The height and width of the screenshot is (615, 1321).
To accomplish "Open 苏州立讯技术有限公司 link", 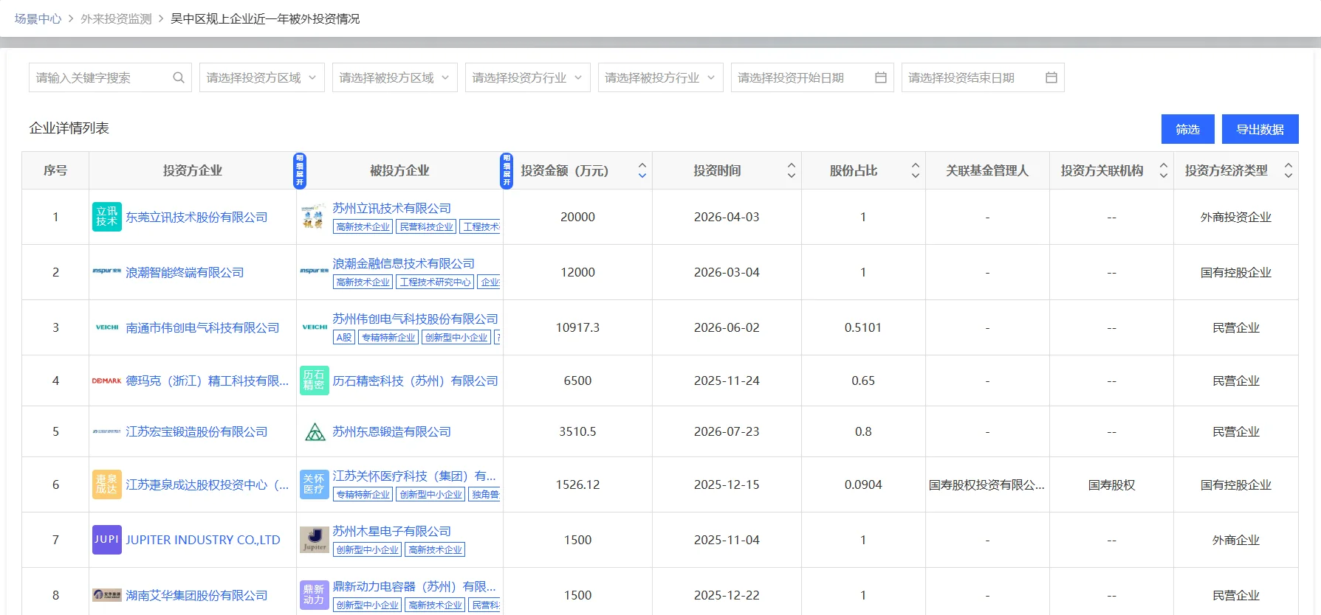I will 391,208.
